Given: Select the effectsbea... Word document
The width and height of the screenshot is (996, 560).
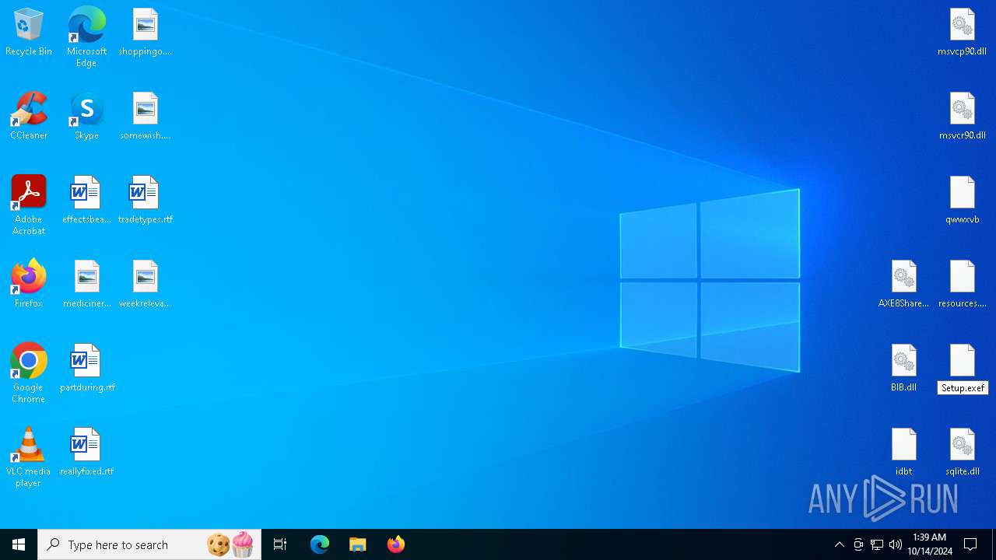Looking at the screenshot, I should point(86,201).
